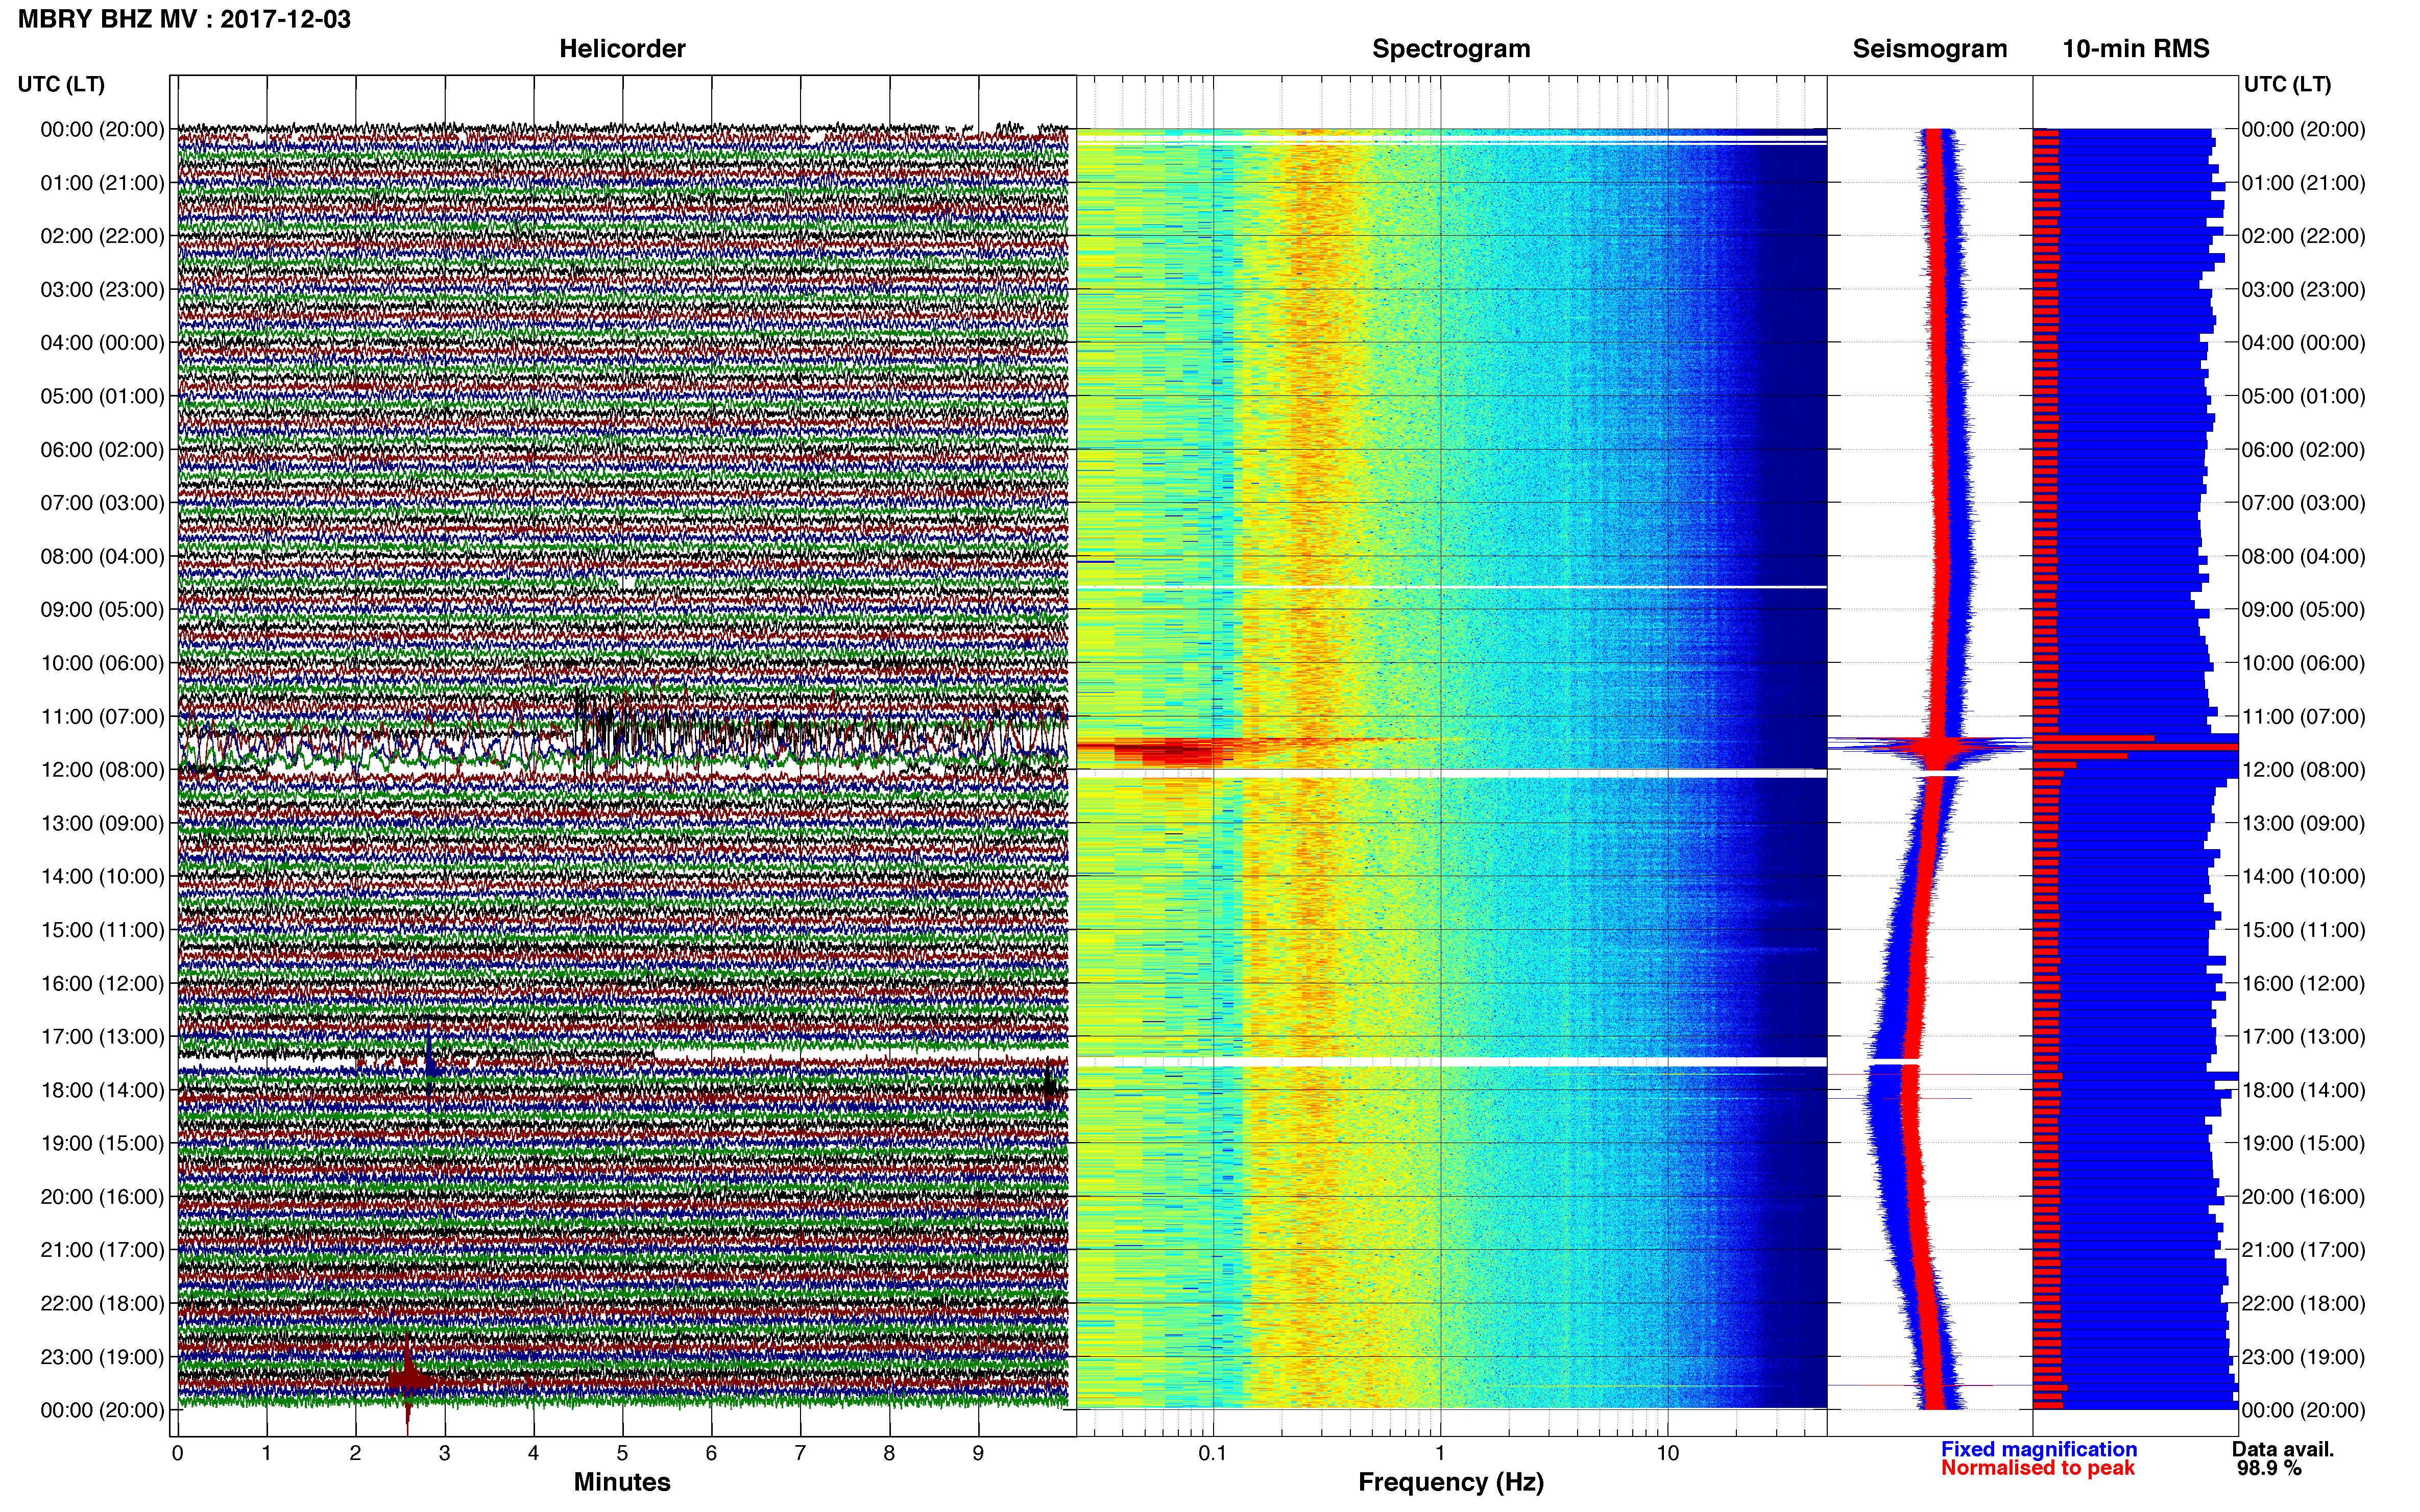
Task: Click the right time label '21:00 (17:00)'
Action: [2303, 1250]
